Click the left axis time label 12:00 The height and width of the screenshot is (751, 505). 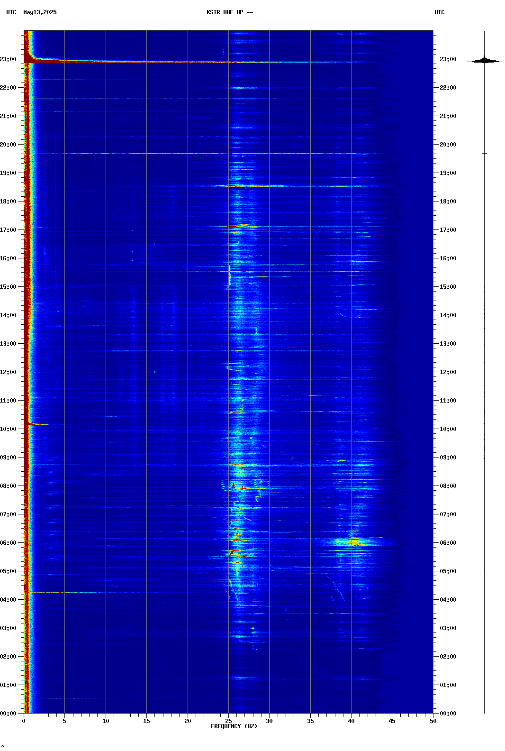(8, 372)
